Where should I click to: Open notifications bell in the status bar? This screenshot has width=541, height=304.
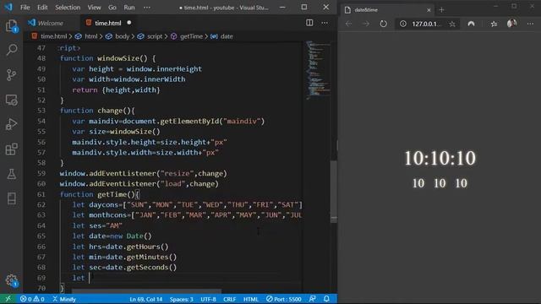[326, 299]
